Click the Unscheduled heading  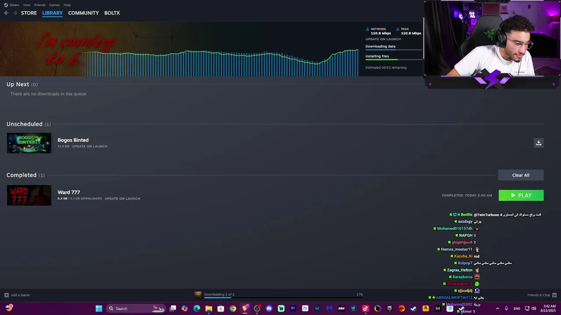pos(25,124)
